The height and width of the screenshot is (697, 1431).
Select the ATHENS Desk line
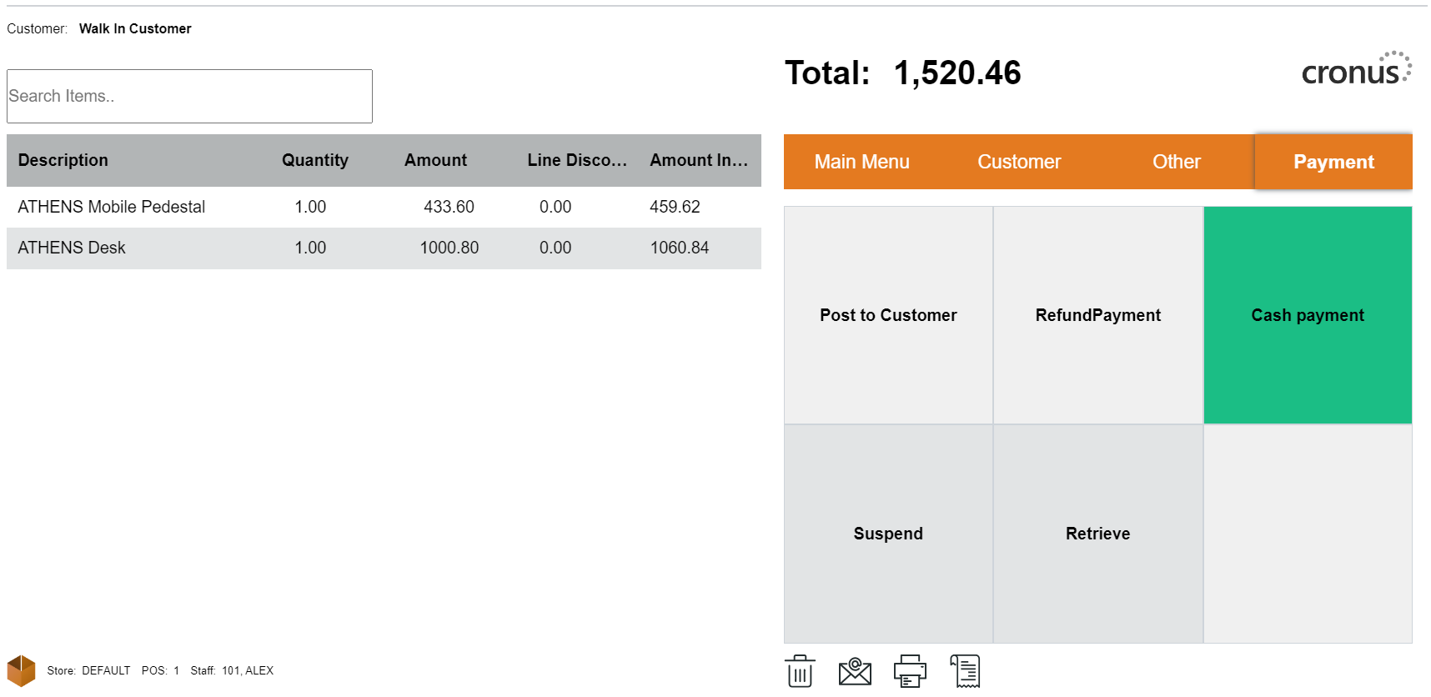pos(72,248)
